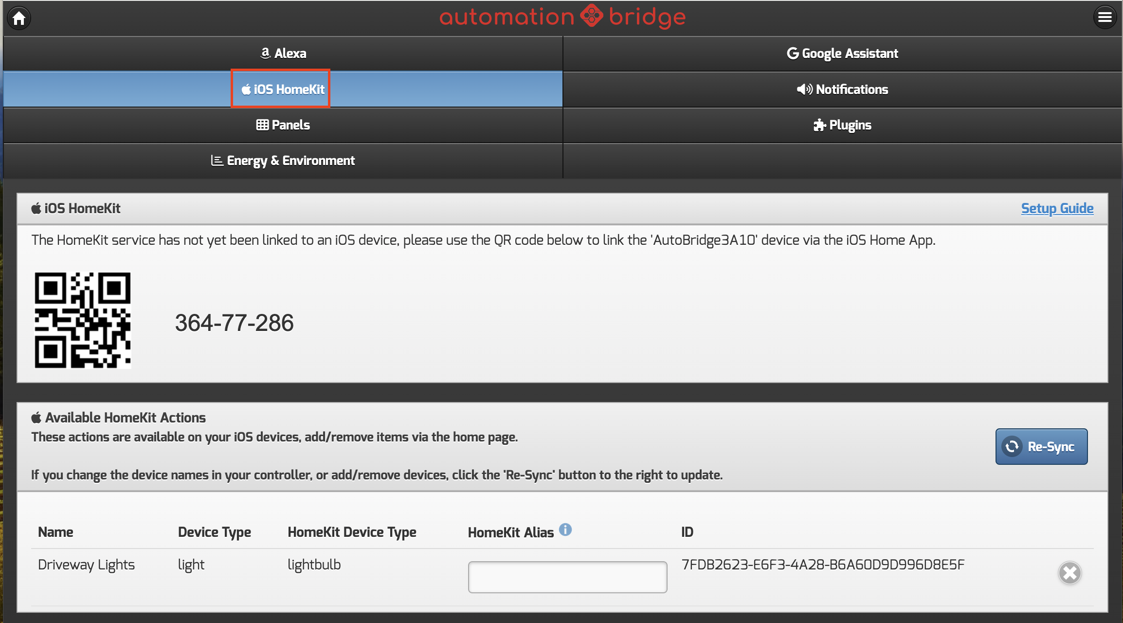Remove the Driveway Lights entry with the X icon
The image size is (1123, 623).
coord(1069,573)
